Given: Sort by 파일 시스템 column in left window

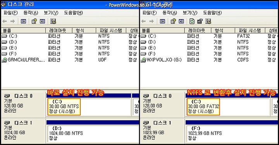Looking at the screenshot, I should tap(111, 31).
